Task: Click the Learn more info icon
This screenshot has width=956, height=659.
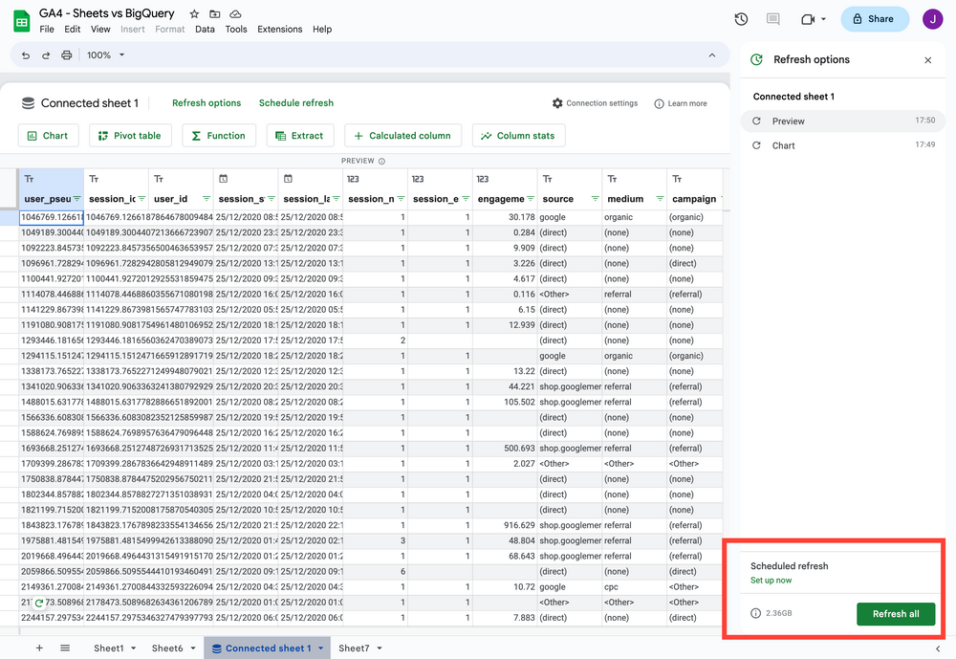Action: pyautogui.click(x=661, y=102)
